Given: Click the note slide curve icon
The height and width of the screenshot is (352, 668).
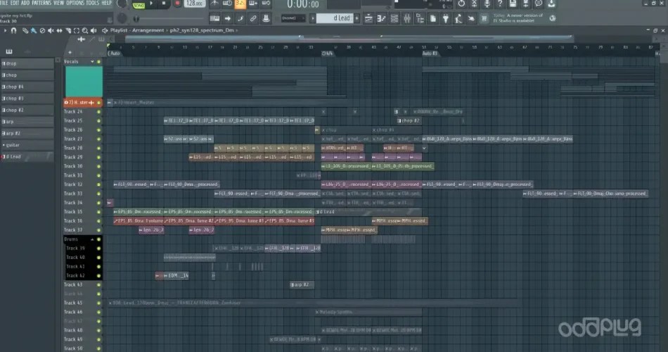Looking at the screenshot, I should pyautogui.click(x=240, y=18).
